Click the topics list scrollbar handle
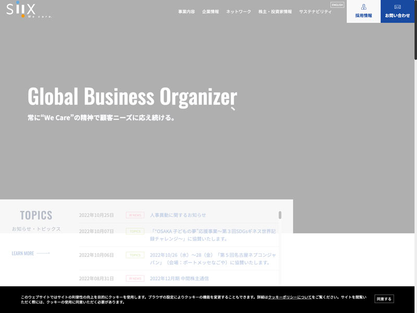 tap(280, 215)
